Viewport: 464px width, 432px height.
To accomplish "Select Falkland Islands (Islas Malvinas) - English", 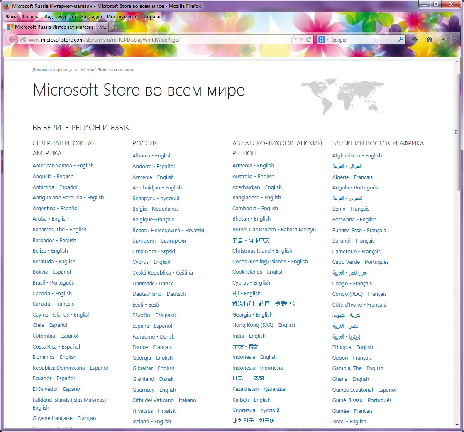I will [x=71, y=404].
